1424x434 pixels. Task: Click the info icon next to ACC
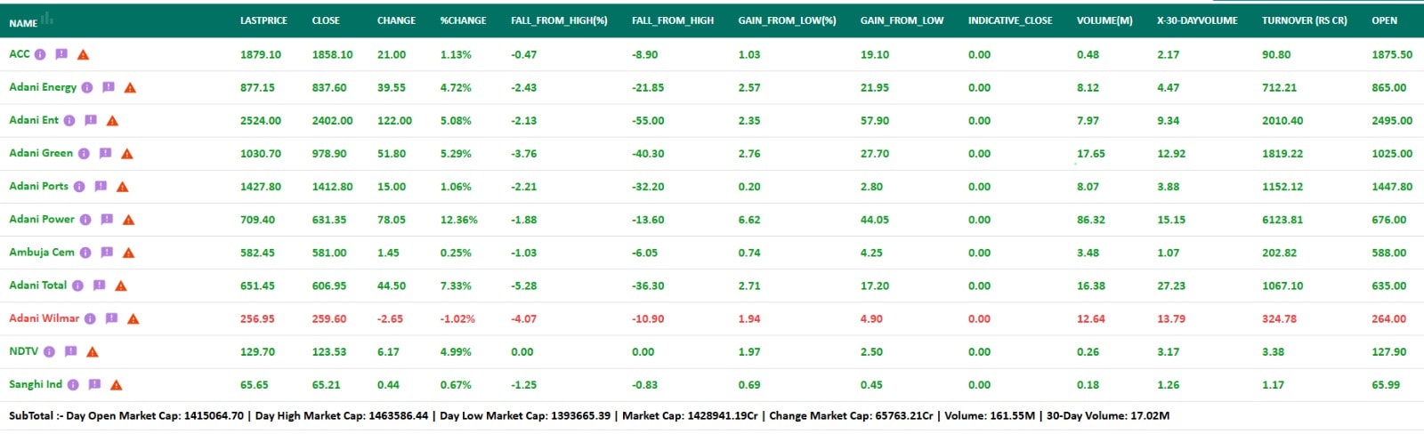click(x=40, y=54)
